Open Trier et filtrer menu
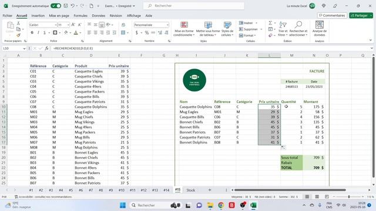 pos(283,29)
